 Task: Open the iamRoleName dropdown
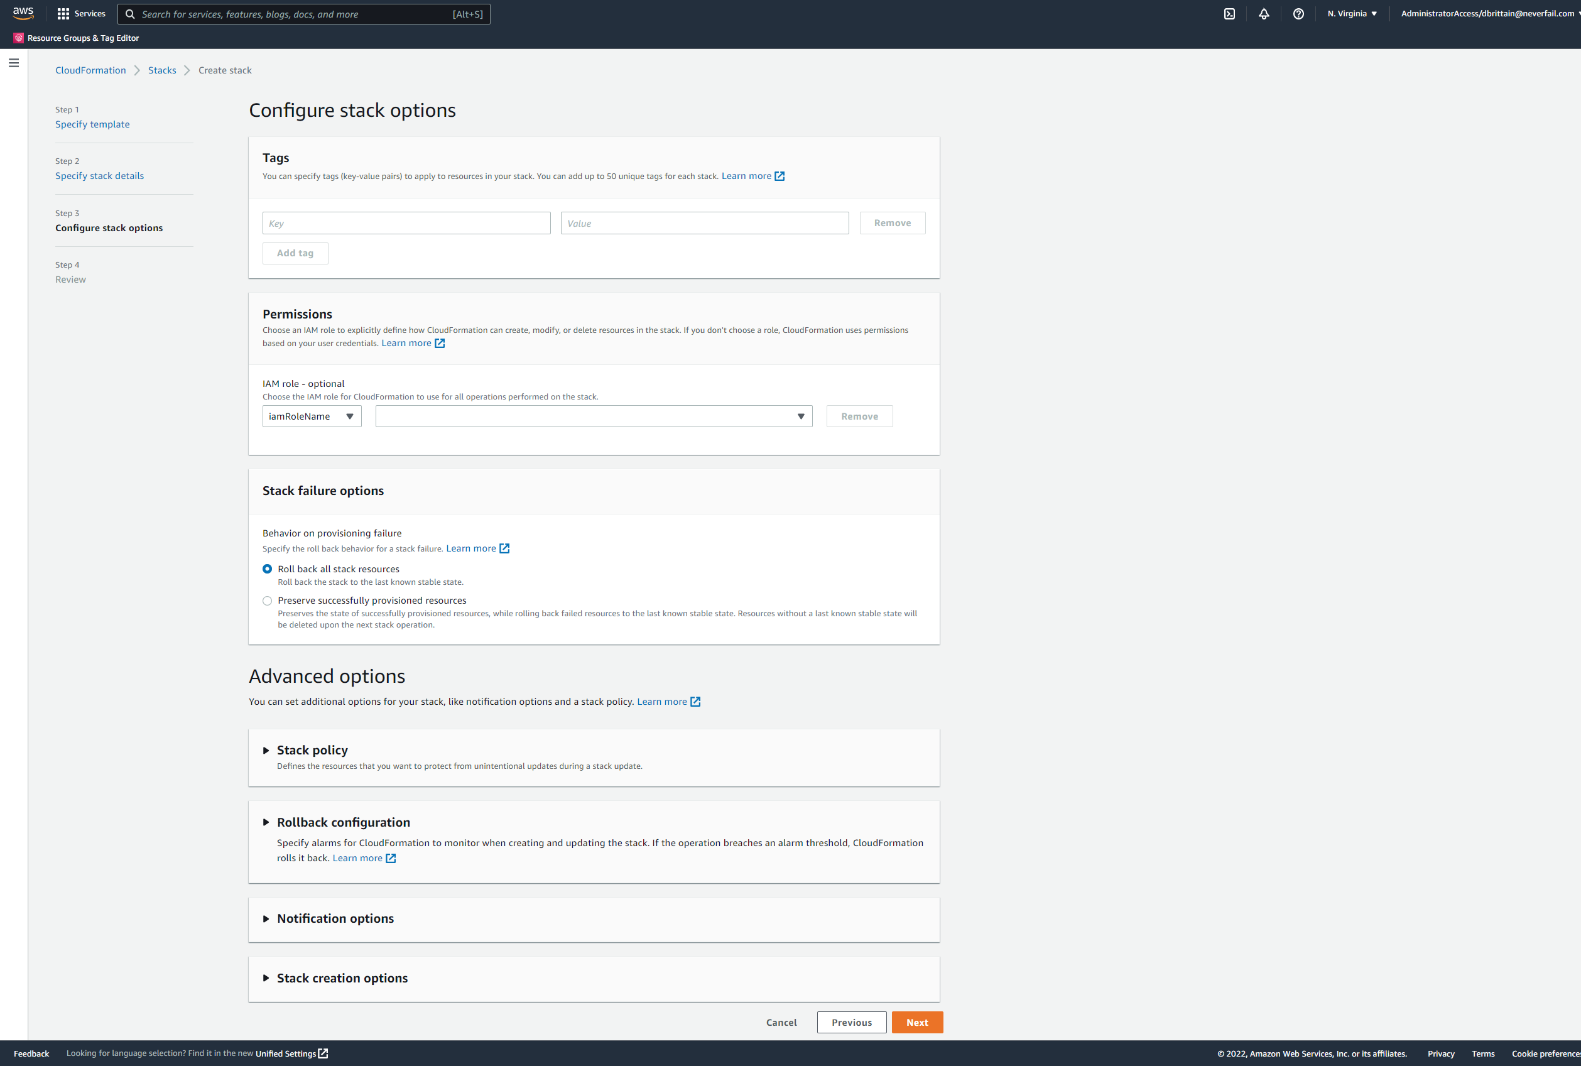tap(312, 415)
